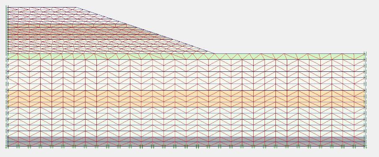
Task: Click the bottom-left corner of the model
Action: click(x=8, y=146)
